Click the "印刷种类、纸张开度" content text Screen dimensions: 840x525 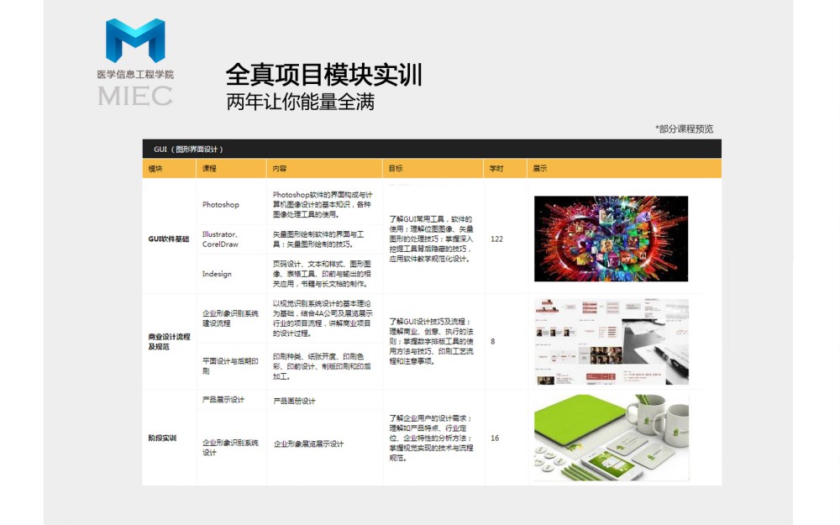click(x=322, y=366)
